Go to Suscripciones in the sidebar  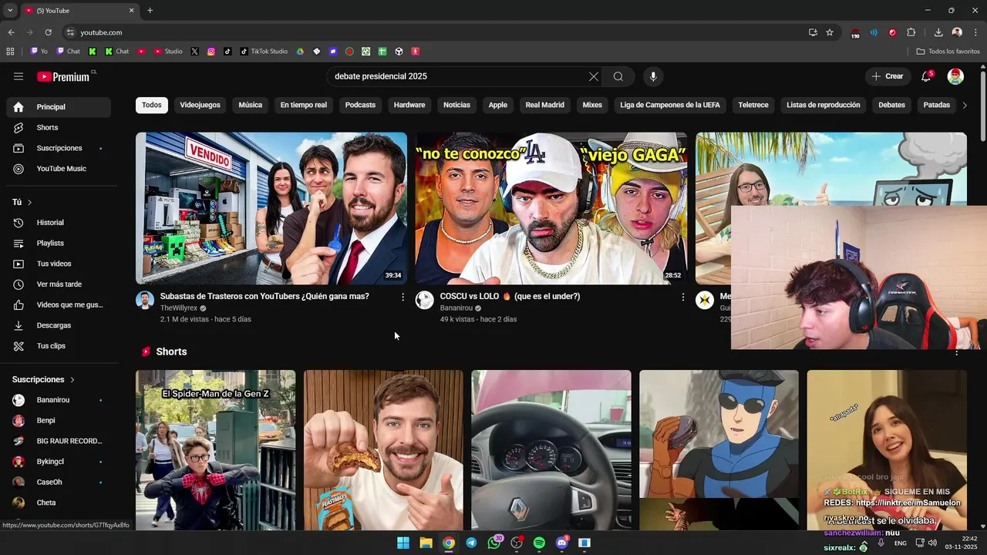(59, 148)
